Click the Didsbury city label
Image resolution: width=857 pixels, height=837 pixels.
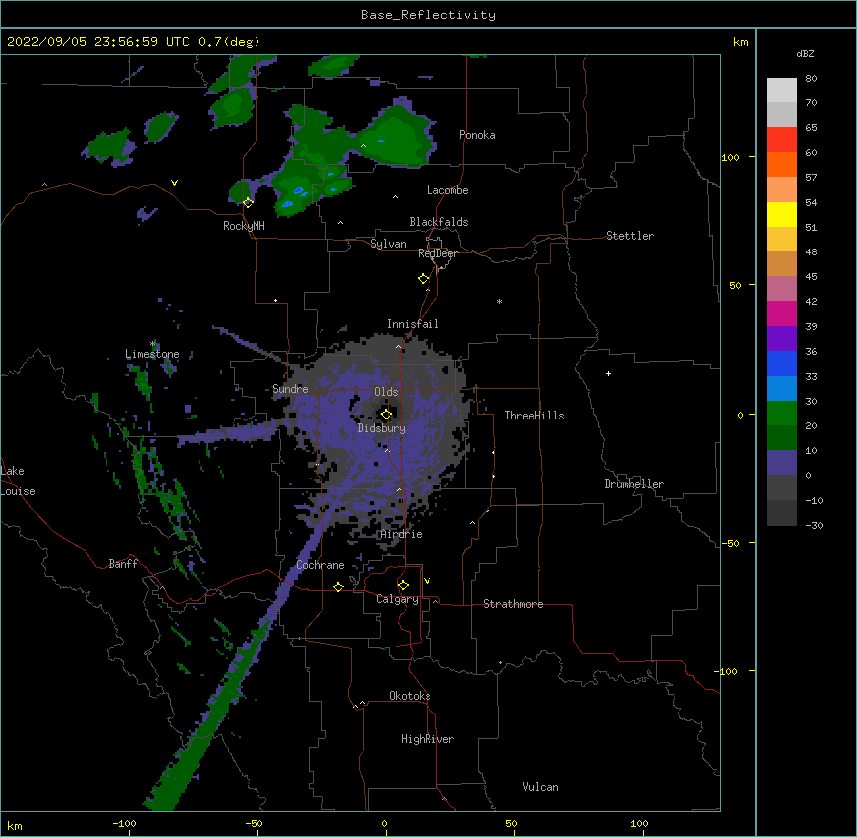pos(381,428)
